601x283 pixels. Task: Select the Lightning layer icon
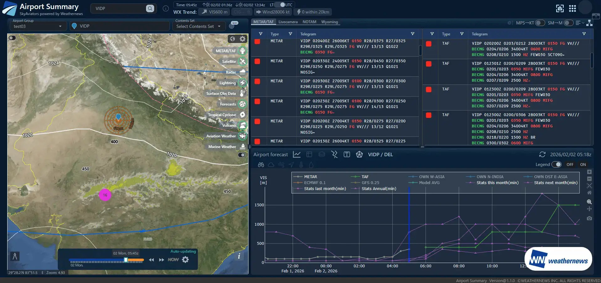pos(242,83)
